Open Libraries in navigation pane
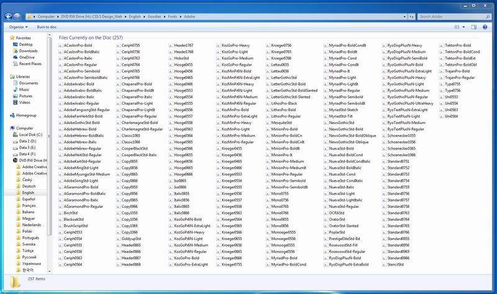497x294 pixels. tap(20, 76)
